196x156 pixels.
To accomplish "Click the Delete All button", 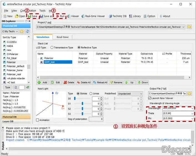I will (83, 83).
